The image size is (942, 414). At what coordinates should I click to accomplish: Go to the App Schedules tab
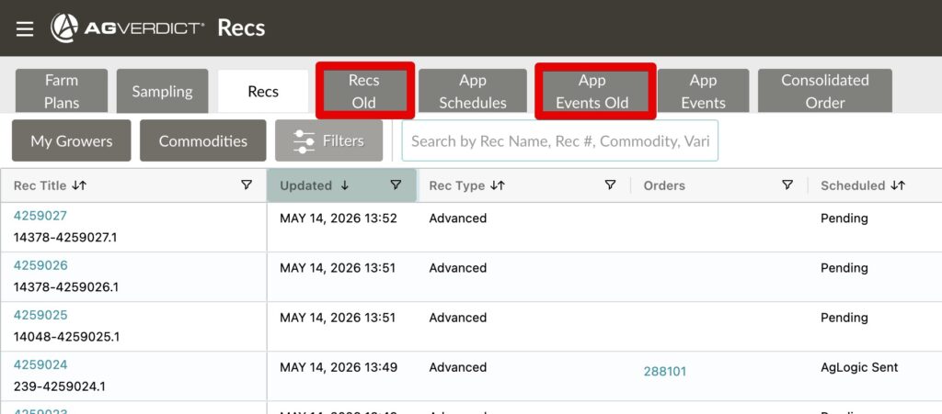(x=473, y=91)
